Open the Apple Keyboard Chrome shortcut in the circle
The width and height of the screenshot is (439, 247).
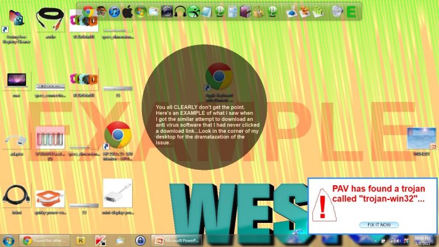[x=219, y=82]
